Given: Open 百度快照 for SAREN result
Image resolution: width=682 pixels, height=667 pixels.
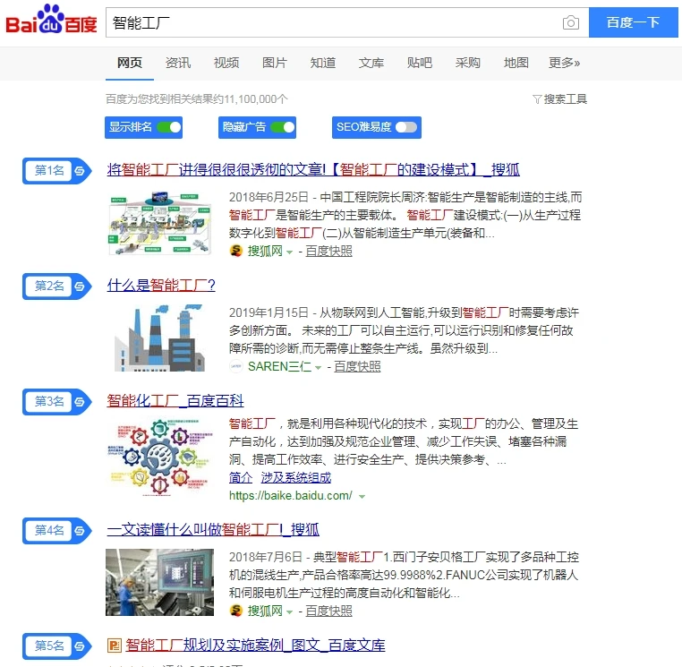Looking at the screenshot, I should [x=357, y=366].
